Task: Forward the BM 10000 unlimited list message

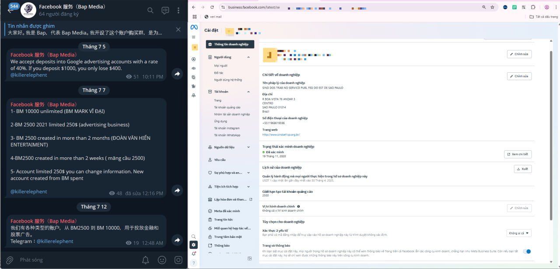Action: pyautogui.click(x=177, y=191)
